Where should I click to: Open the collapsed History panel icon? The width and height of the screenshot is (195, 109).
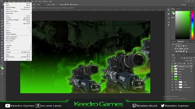coord(168,10)
